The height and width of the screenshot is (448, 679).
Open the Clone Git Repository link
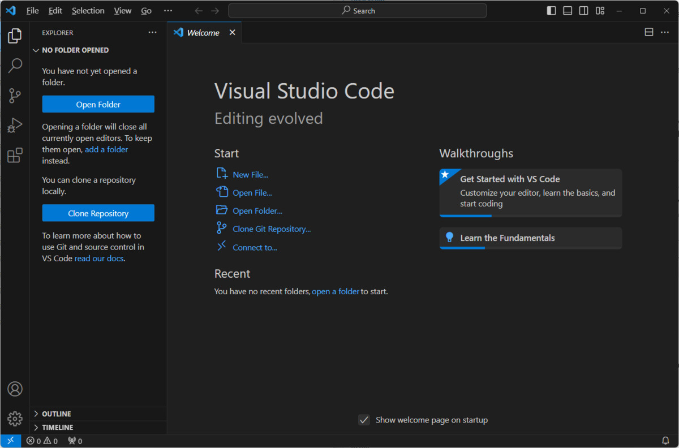coord(271,229)
